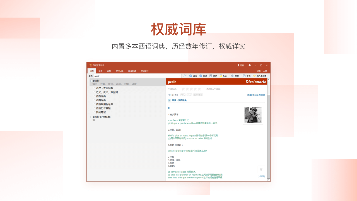Image resolution: width=357 pixels, height=201 pixels.
Task: Toggle the 专八 vocabulary tag
Action: tap(182, 95)
